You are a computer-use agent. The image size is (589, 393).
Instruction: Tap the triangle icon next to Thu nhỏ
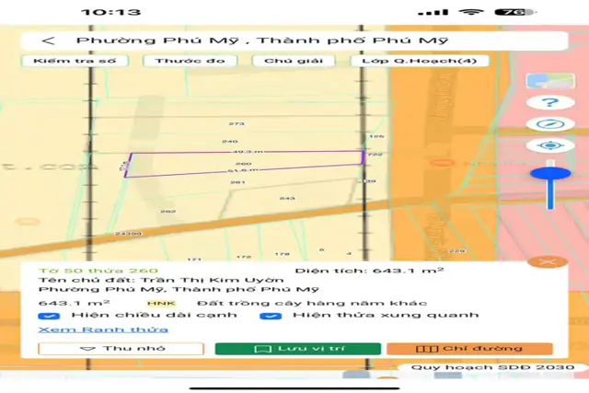(88, 349)
